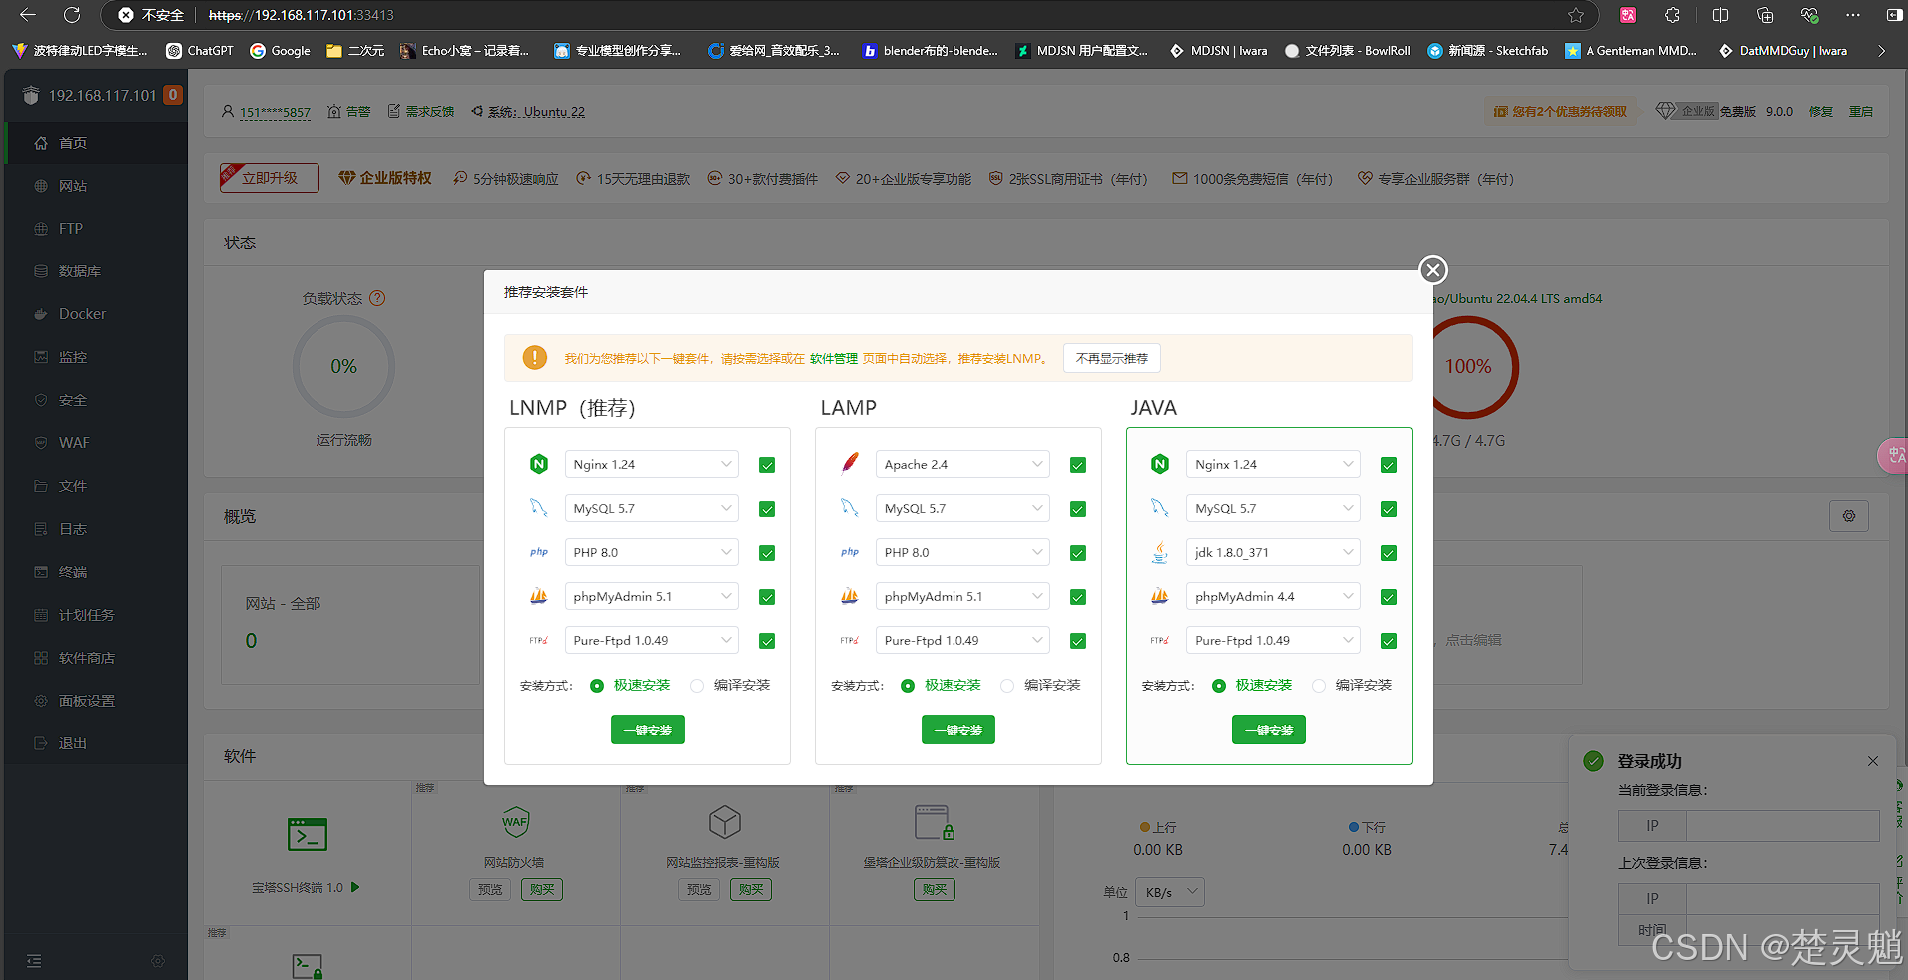Screen dimensions: 1908x980
Task: Bookmark this page with star icon
Action: point(1576,15)
